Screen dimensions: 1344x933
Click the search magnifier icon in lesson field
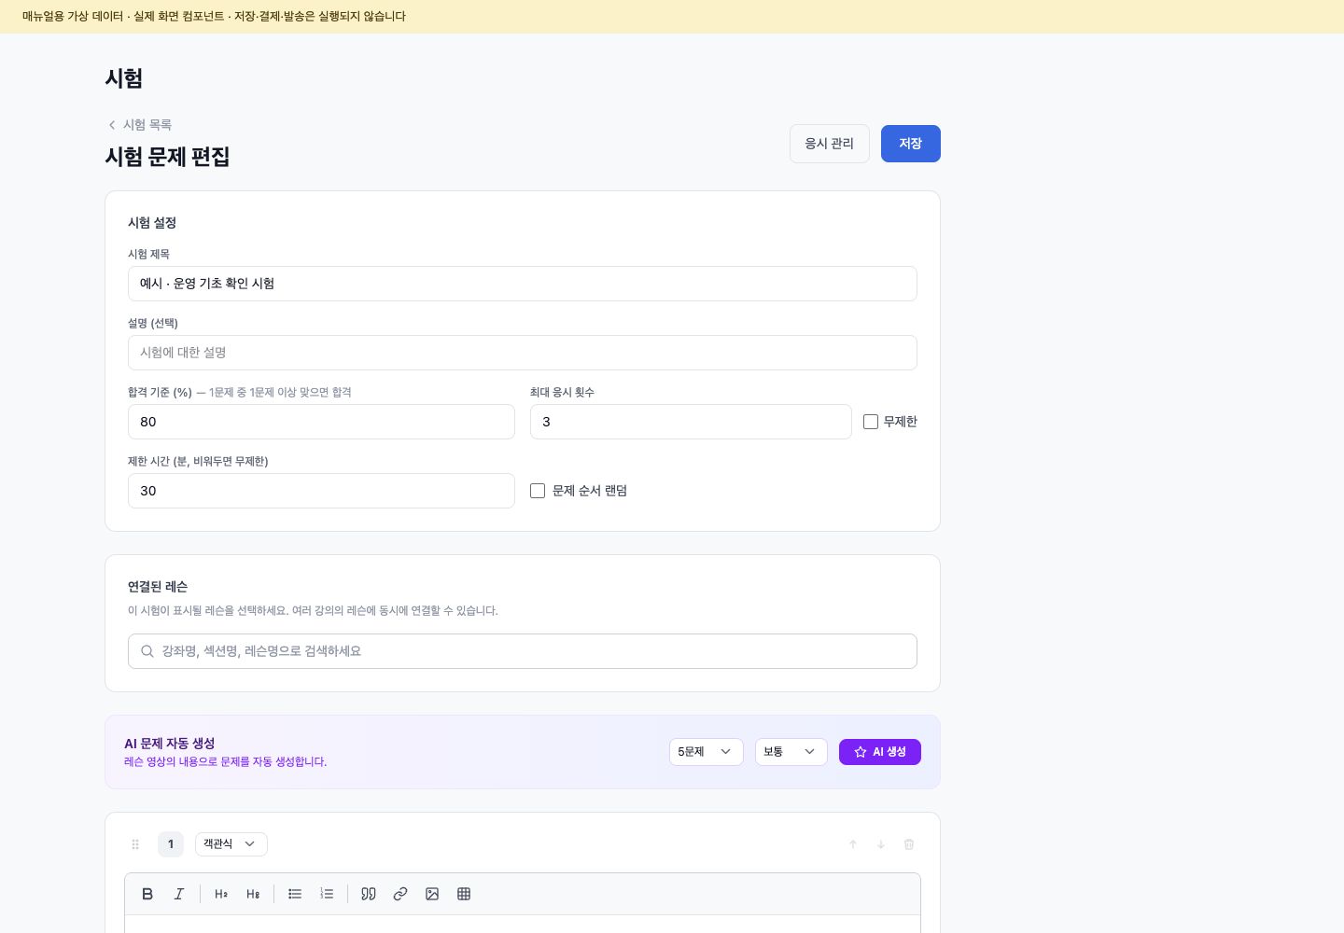point(147,651)
